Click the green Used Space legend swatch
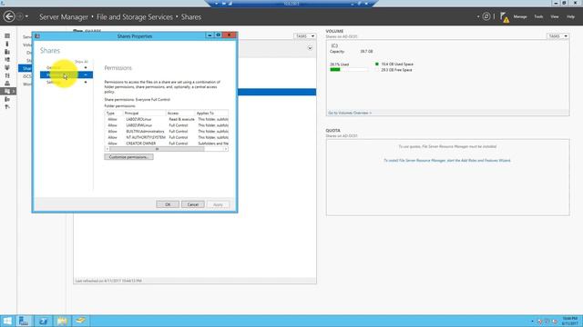583x327 pixels. [x=376, y=64]
